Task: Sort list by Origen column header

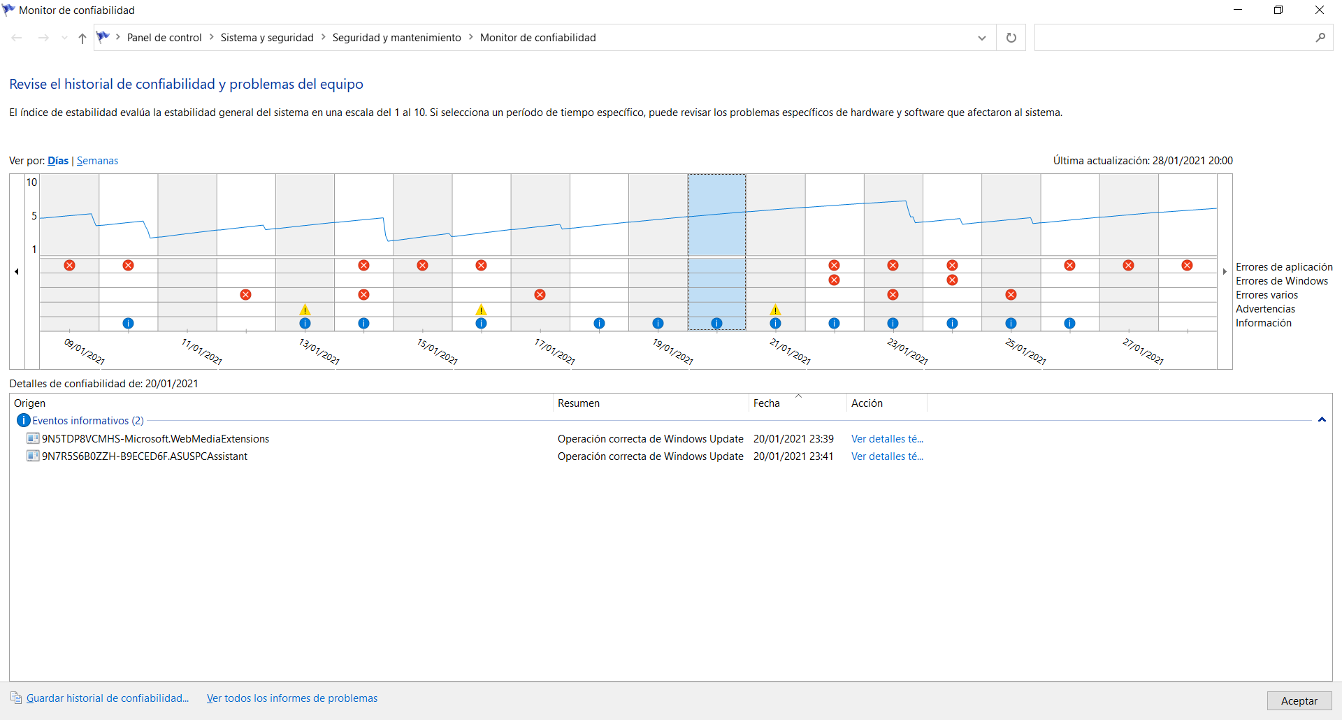Action: tap(281, 403)
